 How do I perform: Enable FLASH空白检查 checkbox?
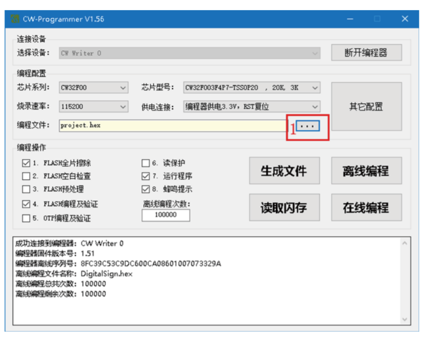click(x=26, y=176)
